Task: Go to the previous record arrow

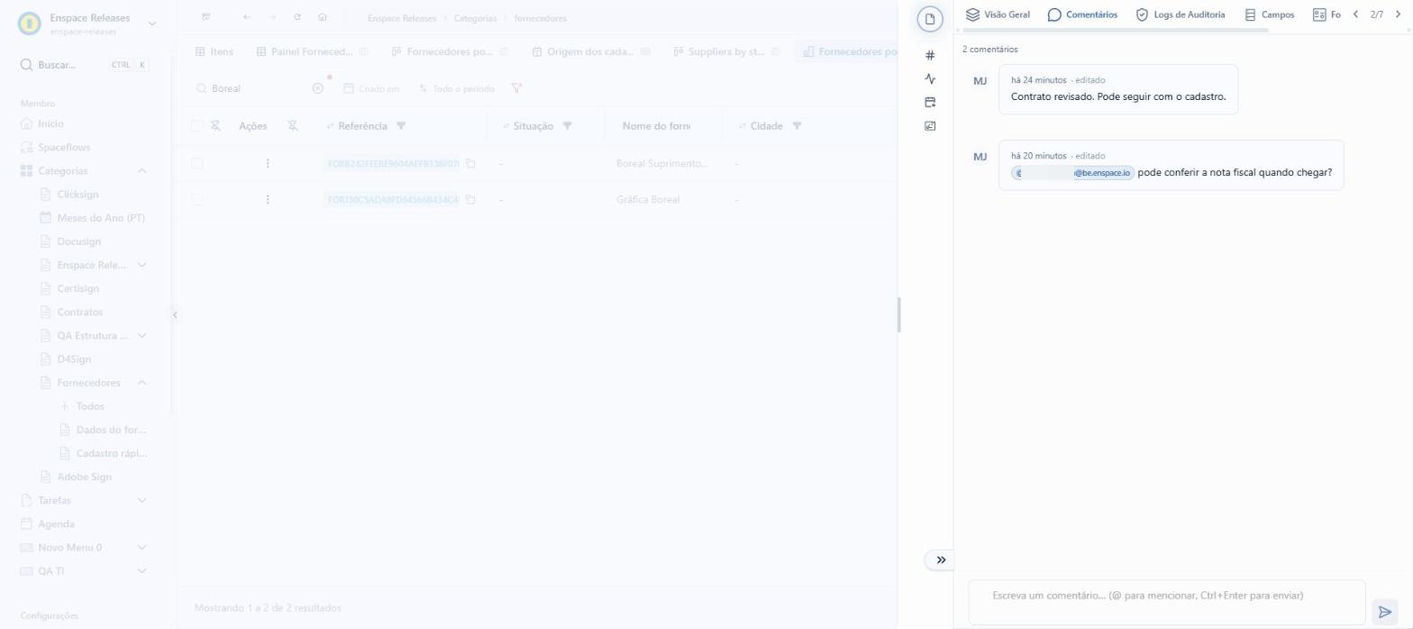Action: (1355, 14)
